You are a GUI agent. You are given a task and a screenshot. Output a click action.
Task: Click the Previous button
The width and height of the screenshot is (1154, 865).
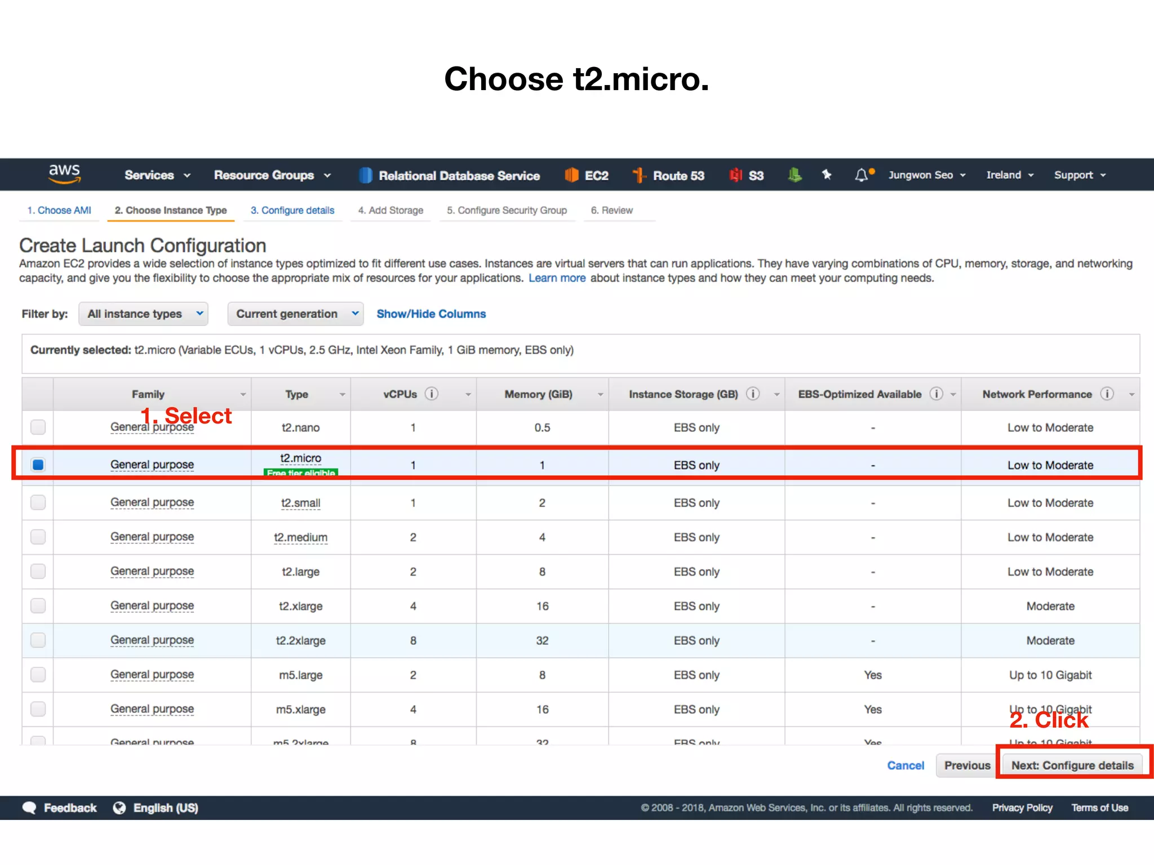coord(967,765)
